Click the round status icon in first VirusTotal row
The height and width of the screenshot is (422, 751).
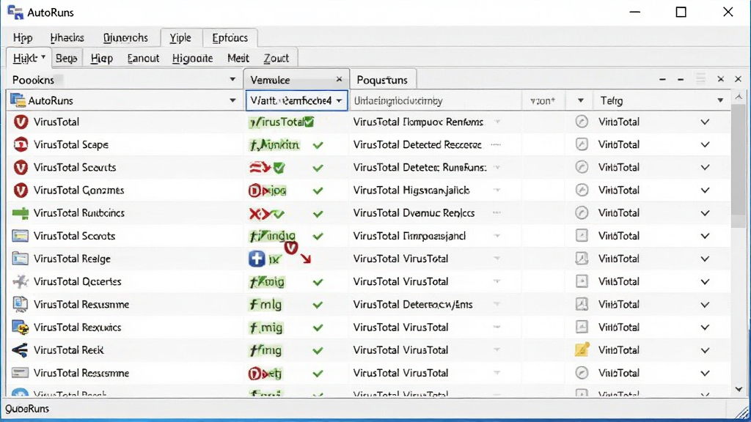(582, 122)
